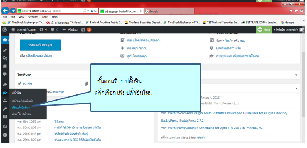Go back with the browser Back arrow
The width and height of the screenshot is (307, 148).
(5, 11)
